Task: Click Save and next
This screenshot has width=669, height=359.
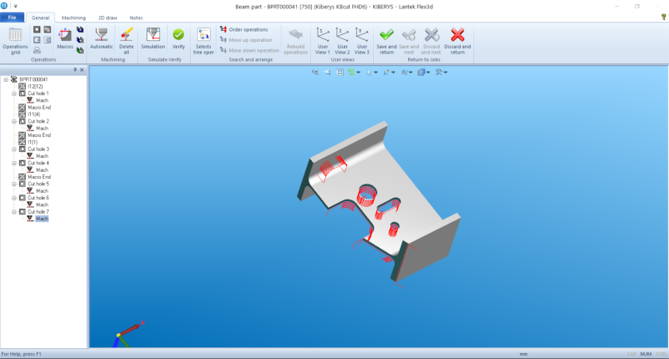Action: click(x=409, y=41)
